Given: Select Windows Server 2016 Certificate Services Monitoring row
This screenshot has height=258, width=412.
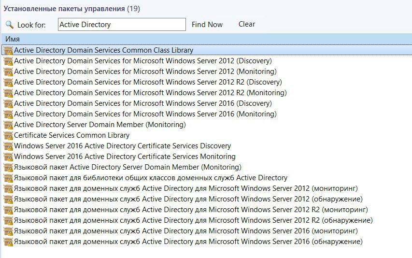Looking at the screenshot, I should click(x=207, y=157).
